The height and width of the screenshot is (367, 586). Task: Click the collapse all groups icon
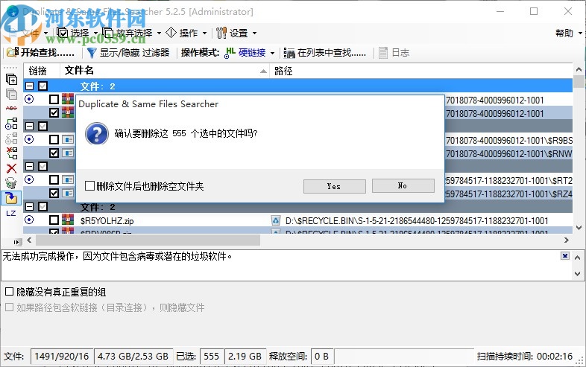[11, 94]
